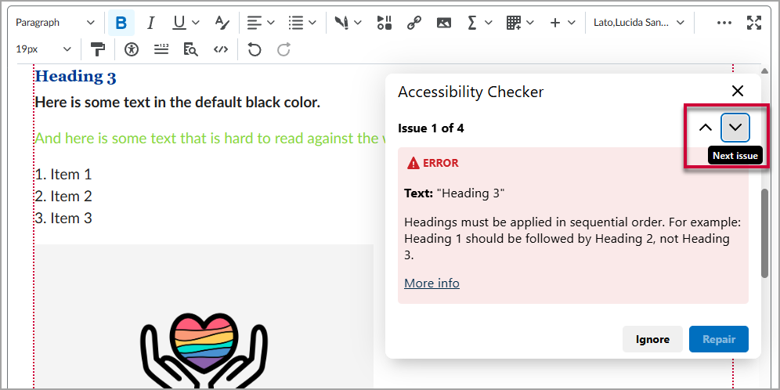Undo the last change
Viewport: 780px width, 390px height.
255,50
